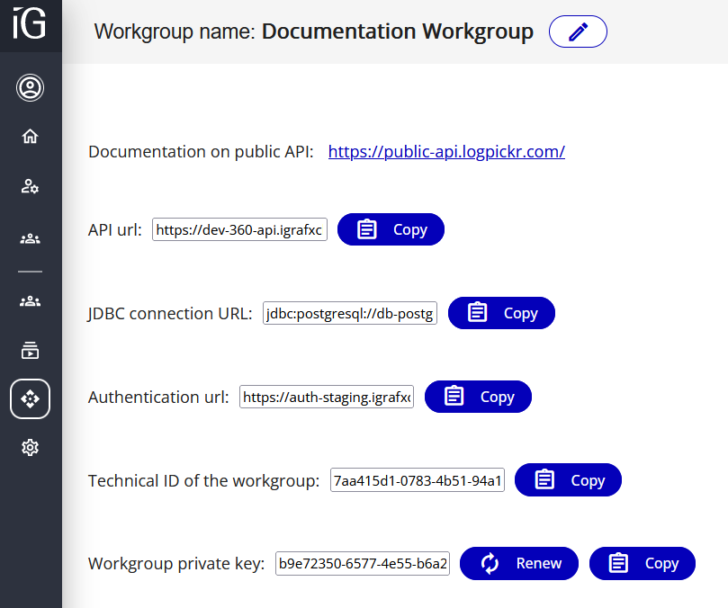
Task: Open the settings gear icon
Action: pos(31,448)
